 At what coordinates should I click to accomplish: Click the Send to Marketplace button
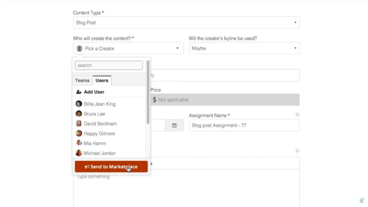pos(111,167)
